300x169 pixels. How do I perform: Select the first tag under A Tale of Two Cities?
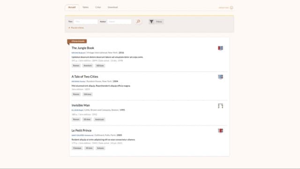[x=76, y=94]
